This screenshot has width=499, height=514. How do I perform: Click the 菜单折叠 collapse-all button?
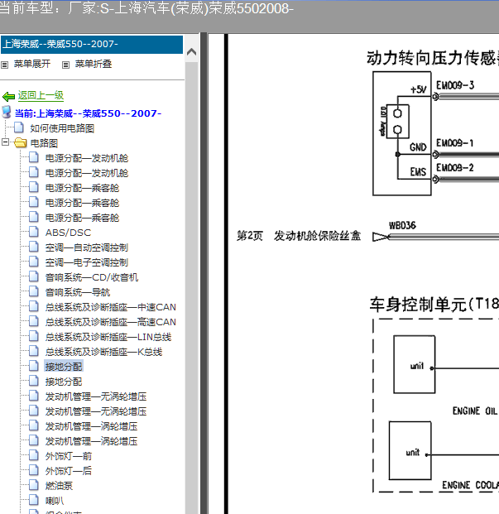(94, 64)
